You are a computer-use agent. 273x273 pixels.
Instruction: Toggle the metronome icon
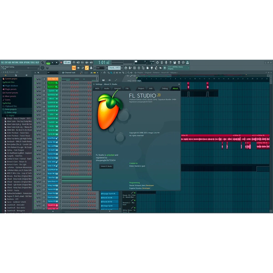click(x=74, y=62)
